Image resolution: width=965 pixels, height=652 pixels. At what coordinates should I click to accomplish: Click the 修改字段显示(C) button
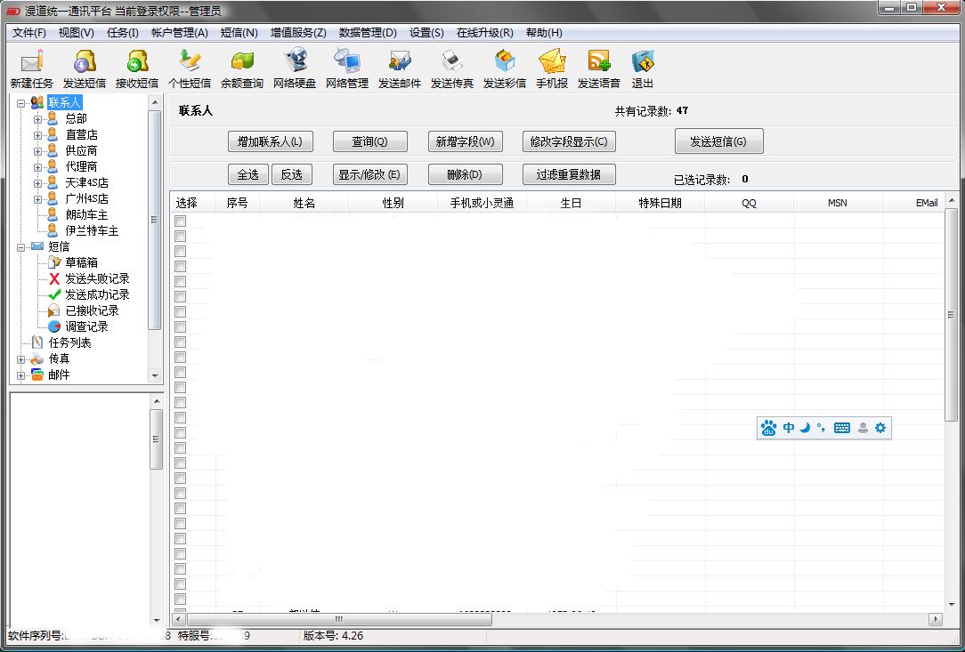(x=569, y=141)
